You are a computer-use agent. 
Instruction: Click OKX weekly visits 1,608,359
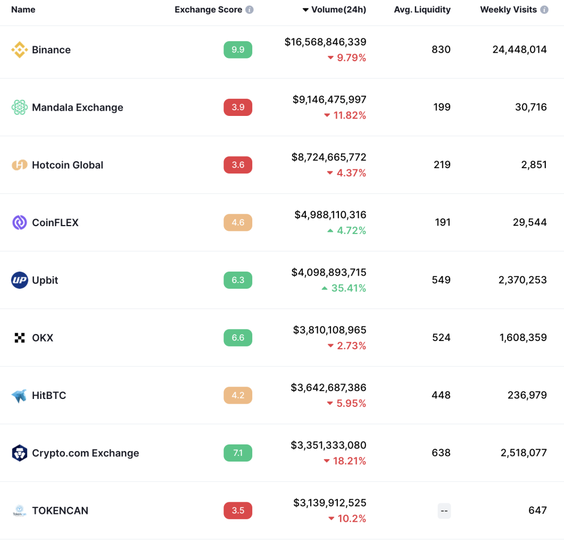[x=523, y=338]
